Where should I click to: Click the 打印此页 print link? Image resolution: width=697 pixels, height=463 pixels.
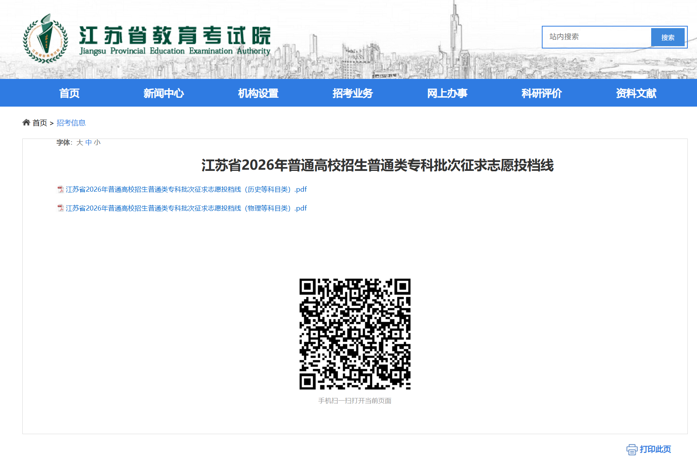(655, 449)
